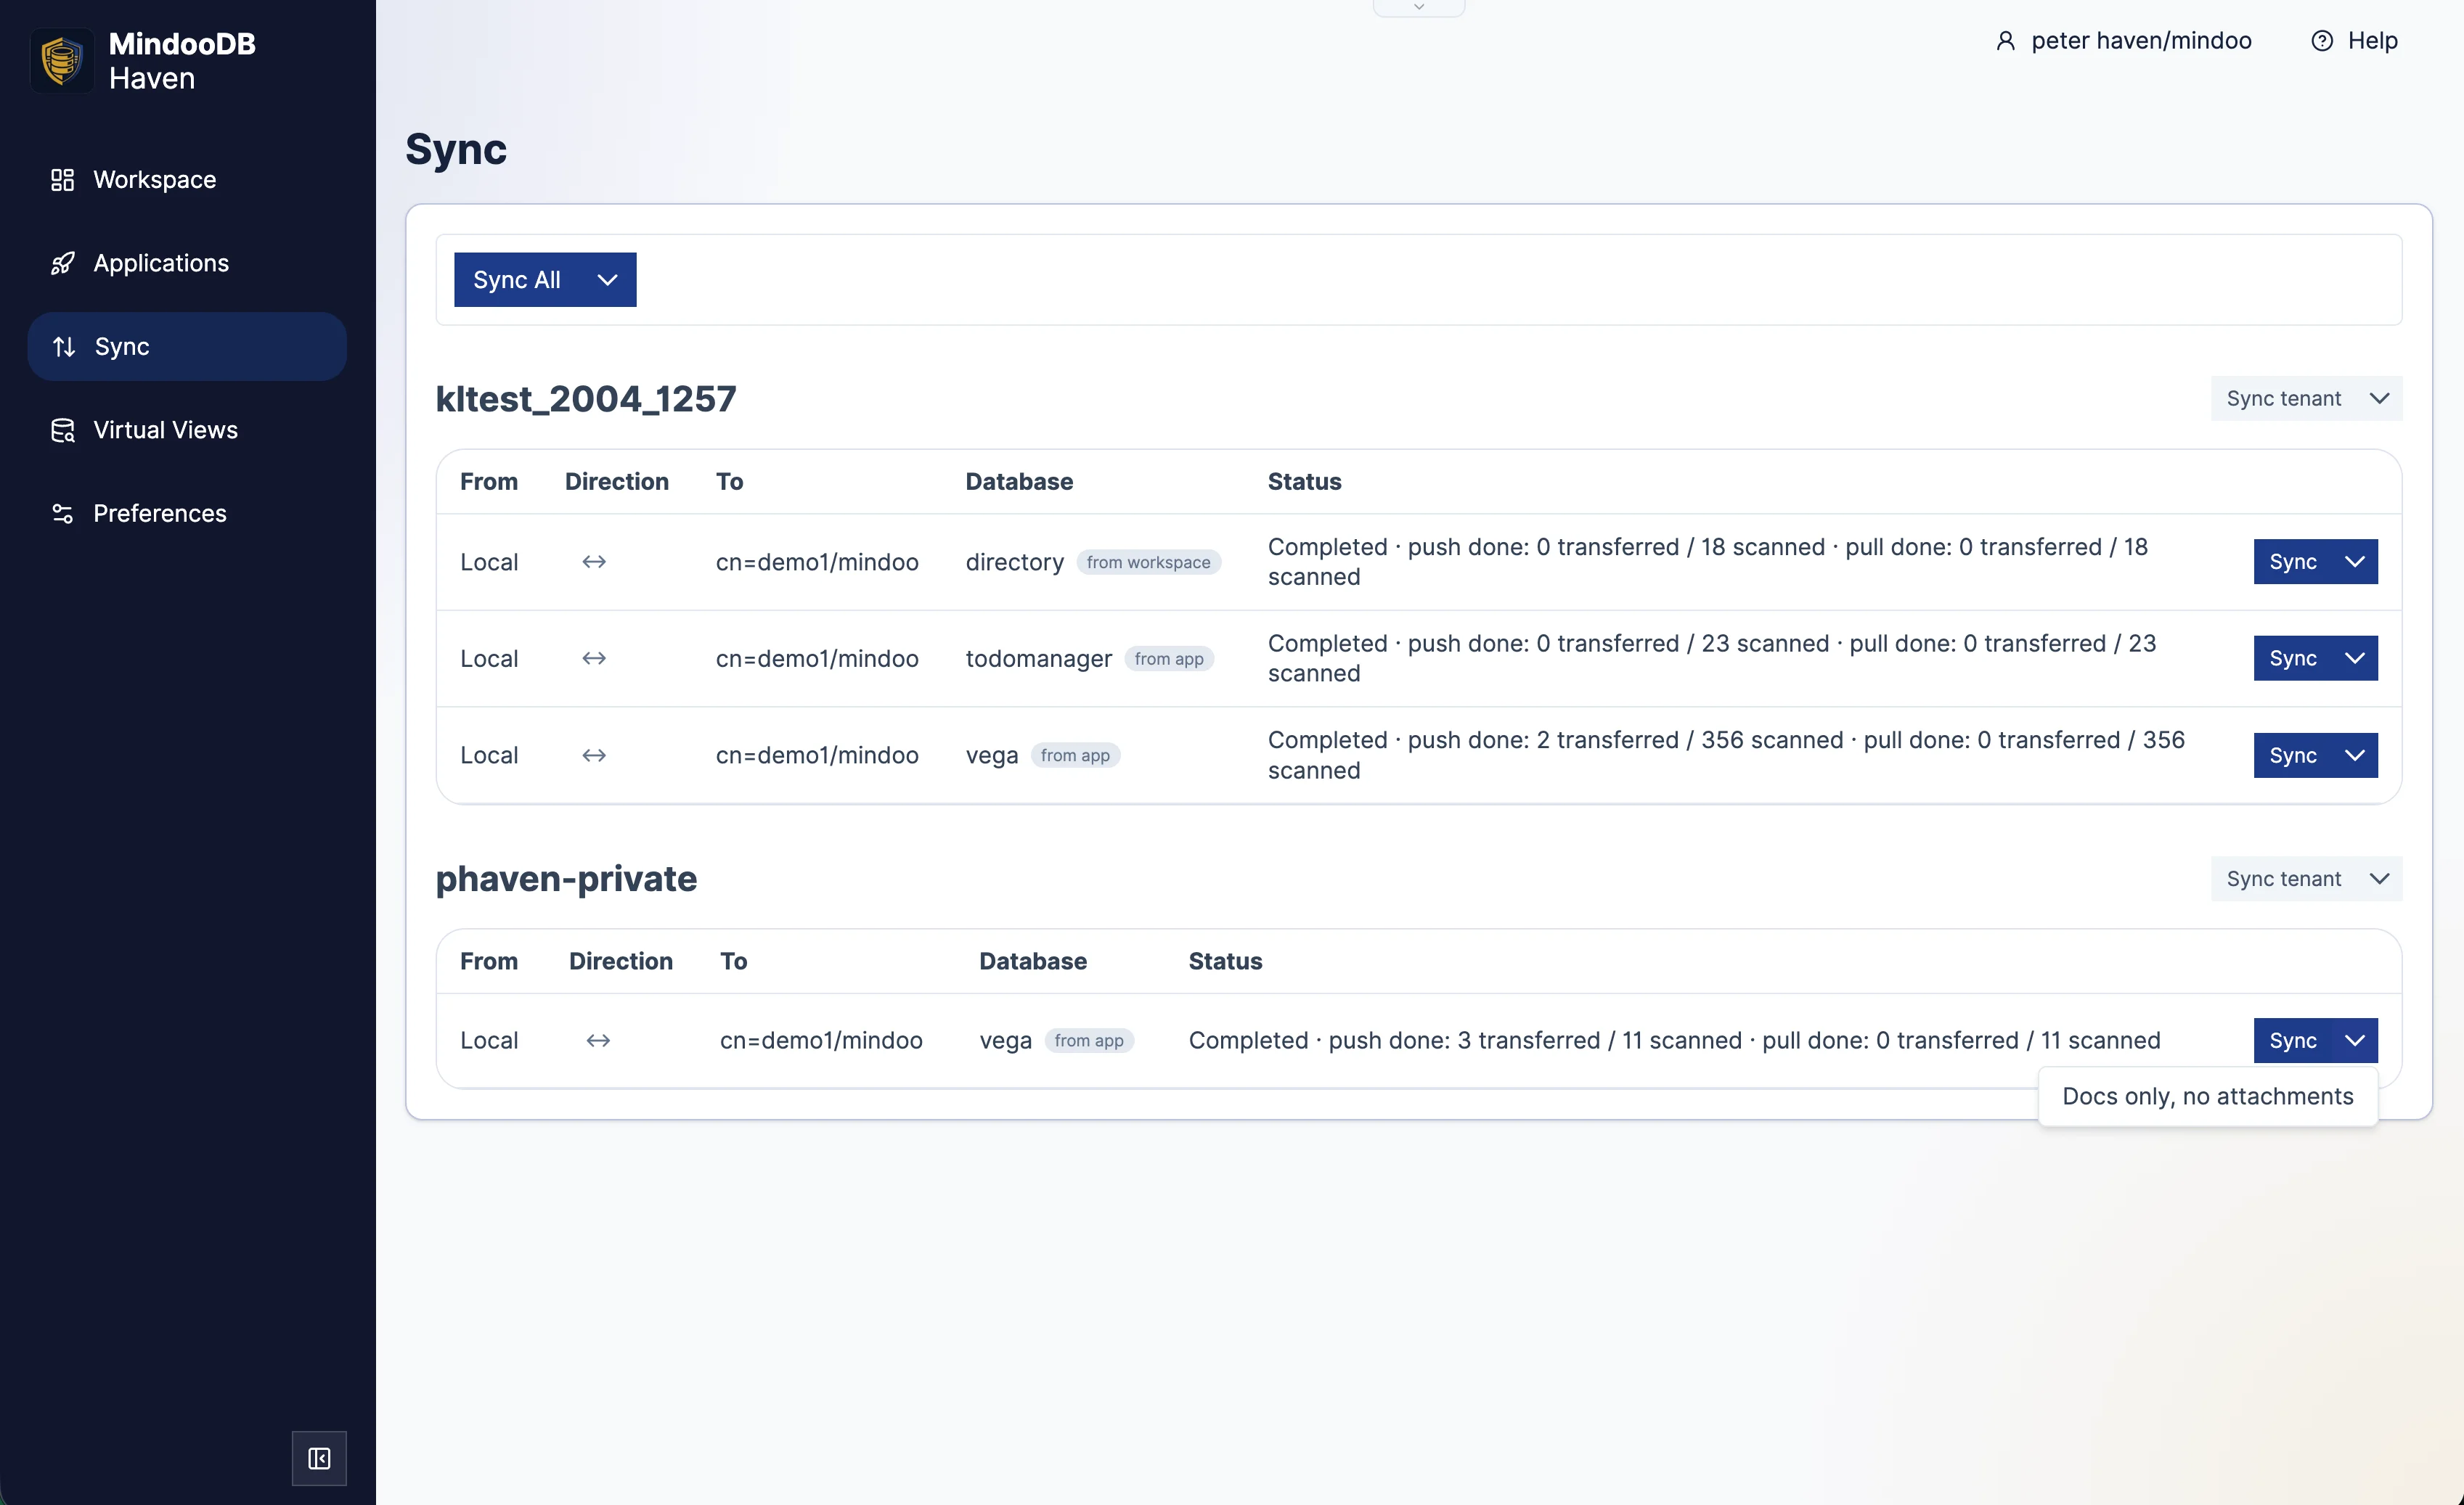Select the Applications rocket icon
The width and height of the screenshot is (2464, 1505).
pyautogui.click(x=62, y=263)
